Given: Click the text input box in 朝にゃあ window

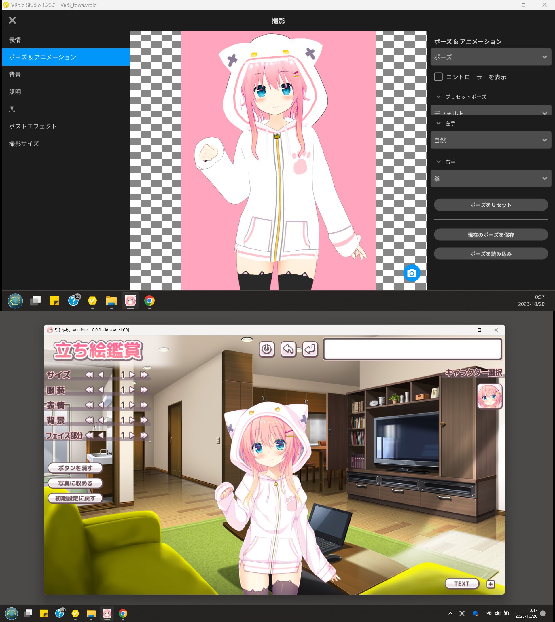Looking at the screenshot, I should point(413,349).
